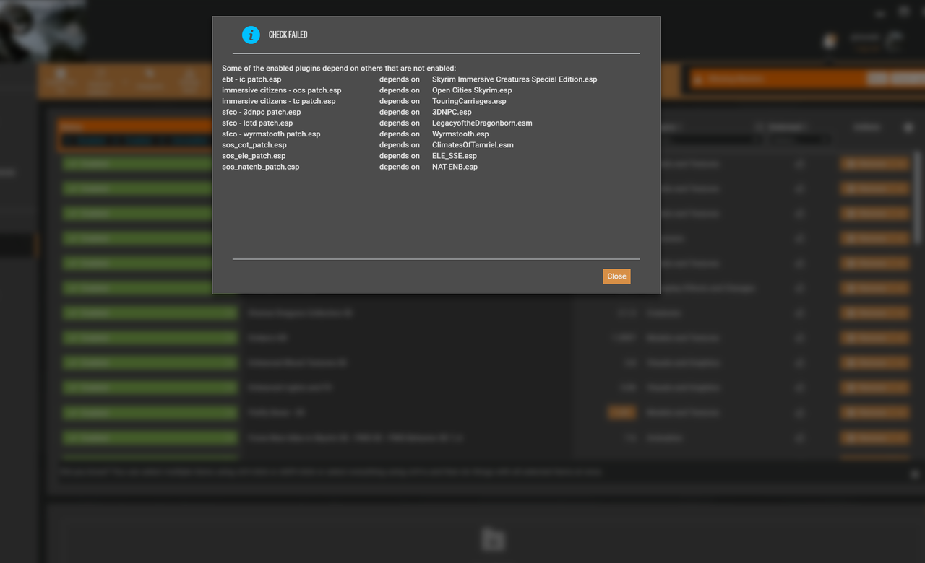The height and width of the screenshot is (563, 925).
Task: Click 'TouringCarriages.esp' dependency
Action: 469,101
